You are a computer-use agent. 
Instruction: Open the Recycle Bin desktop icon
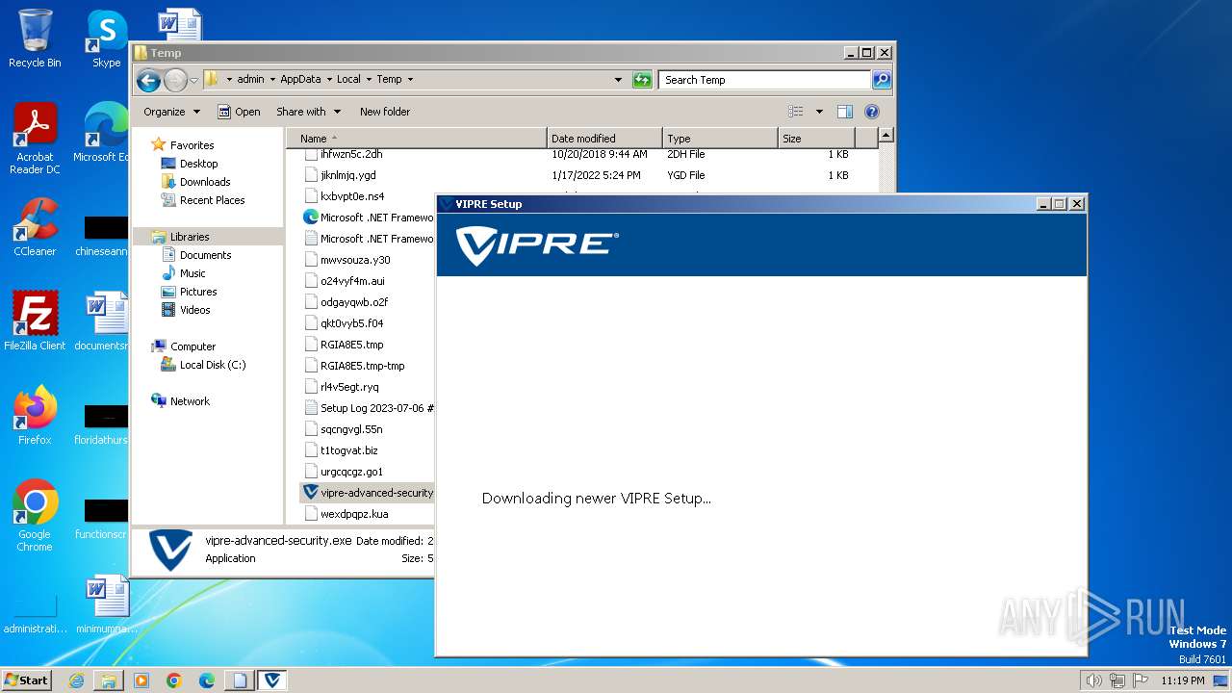point(35,38)
